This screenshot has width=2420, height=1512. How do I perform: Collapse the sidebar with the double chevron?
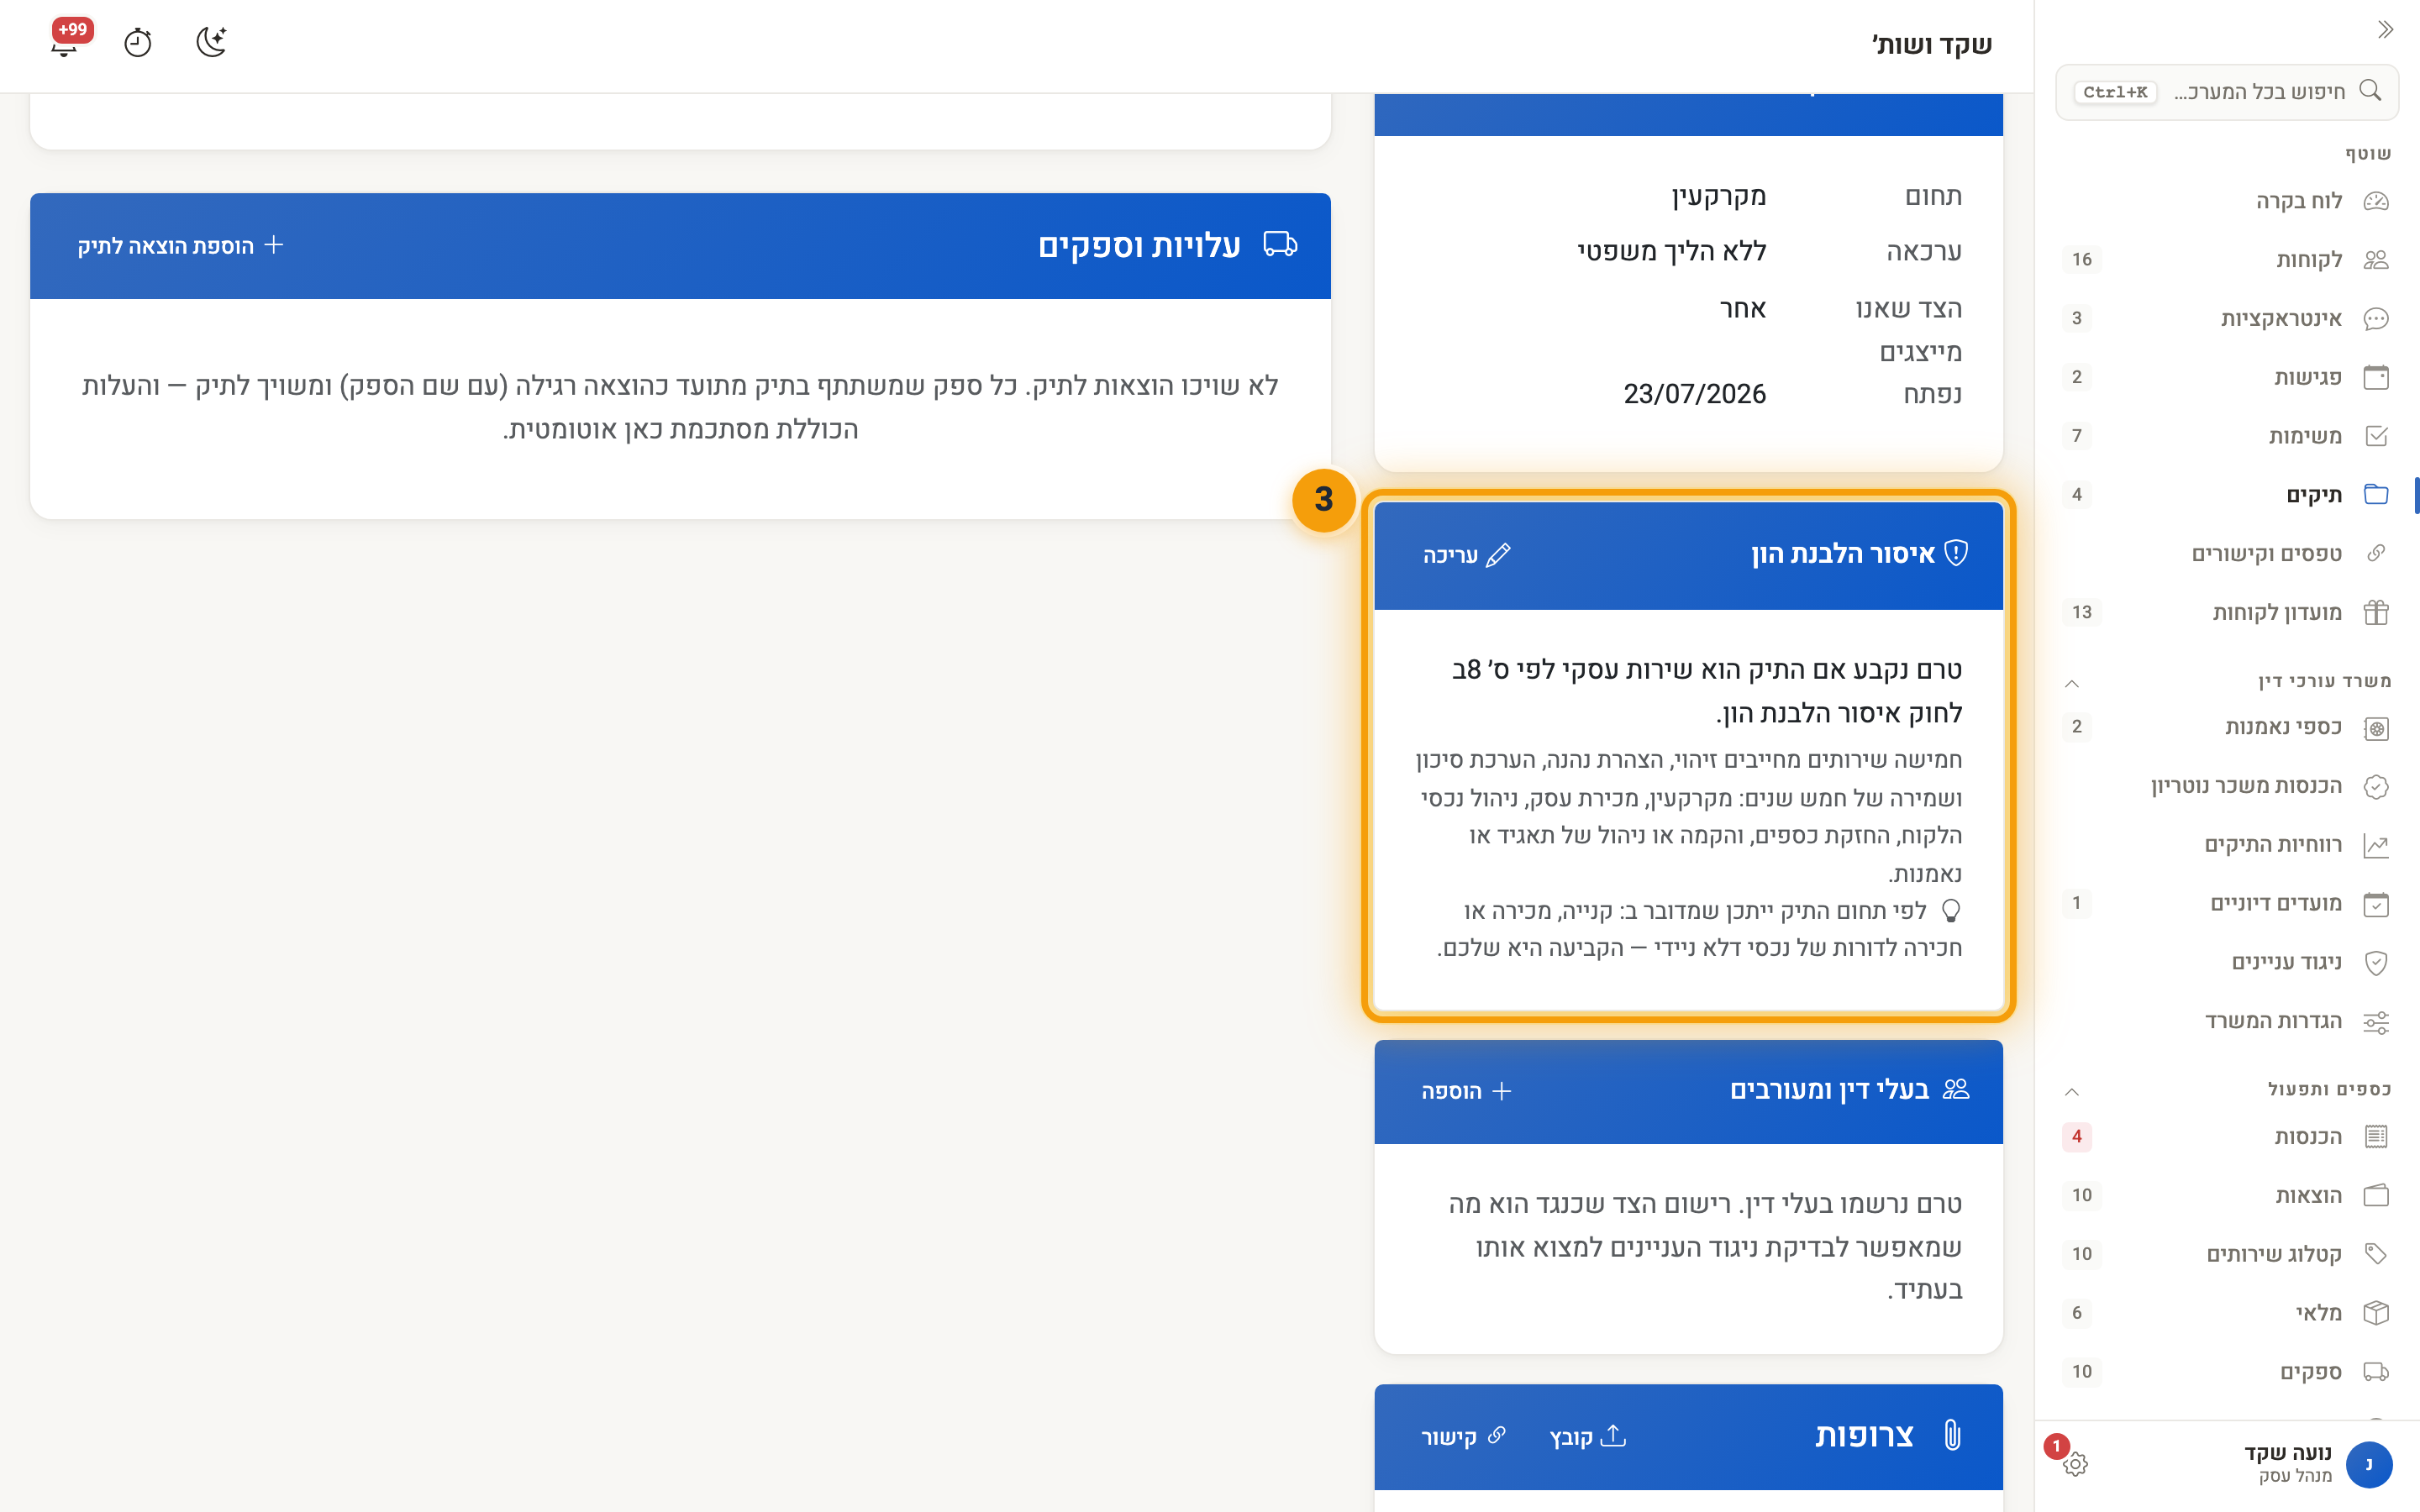point(2386,29)
